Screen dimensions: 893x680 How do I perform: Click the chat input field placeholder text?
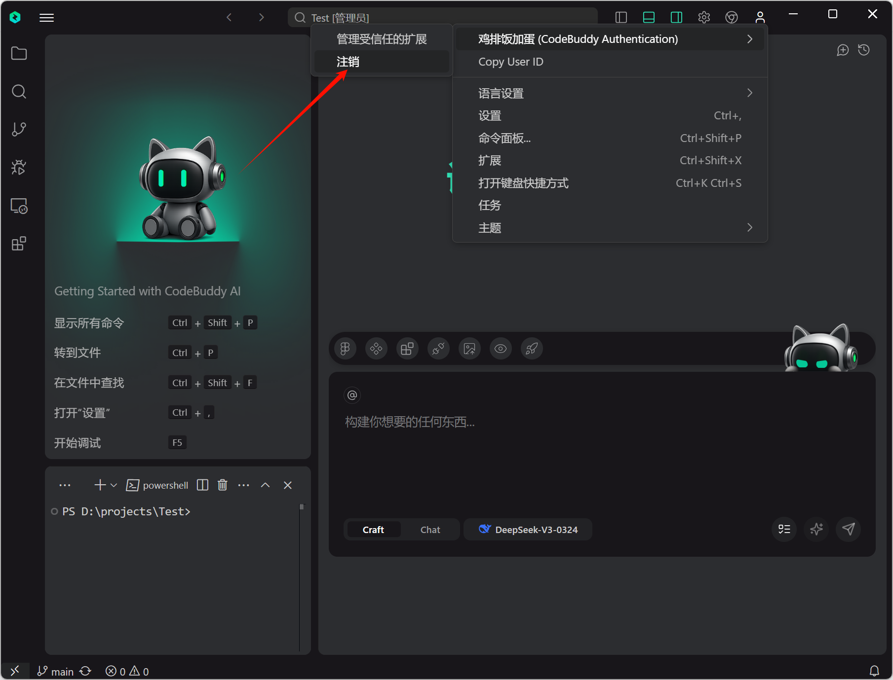[410, 422]
